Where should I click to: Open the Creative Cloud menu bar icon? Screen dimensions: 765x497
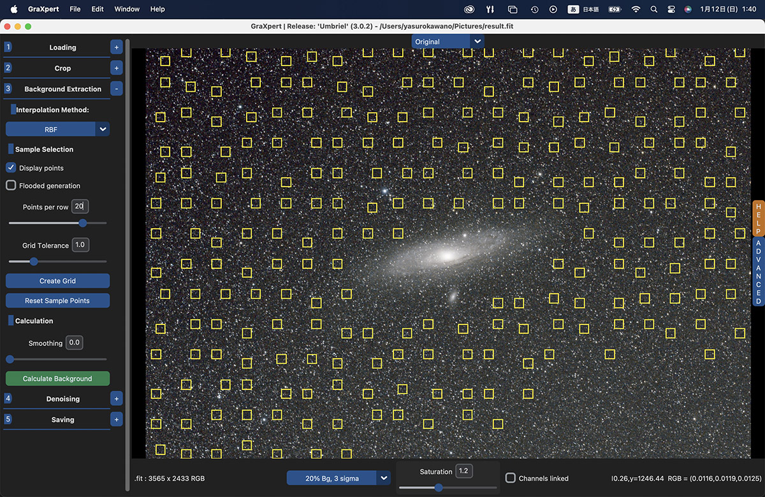(470, 9)
